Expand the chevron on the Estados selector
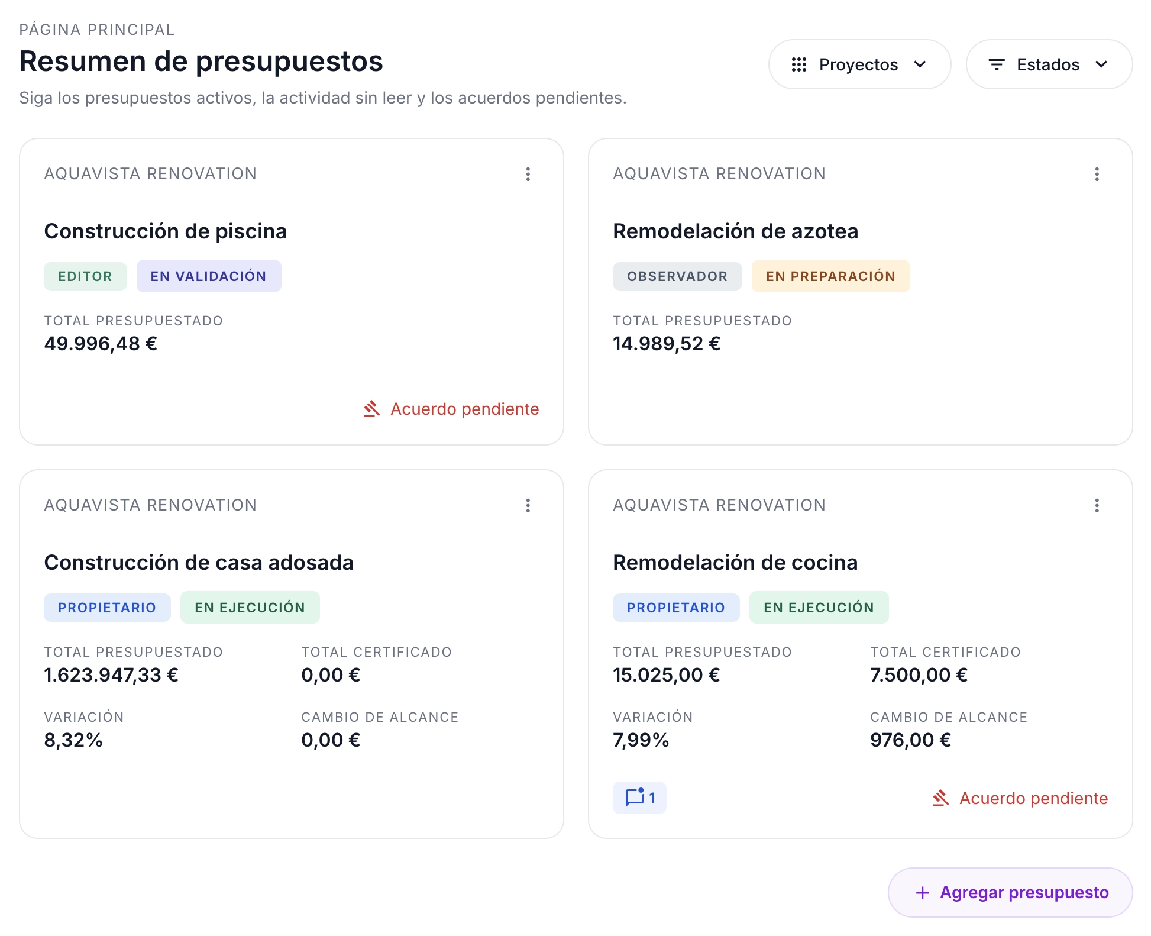 [x=1101, y=64]
